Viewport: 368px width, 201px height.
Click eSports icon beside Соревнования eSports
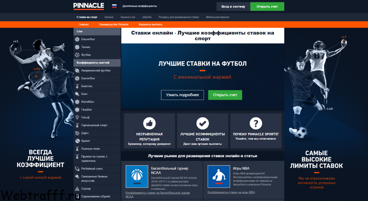pyautogui.click(x=77, y=196)
